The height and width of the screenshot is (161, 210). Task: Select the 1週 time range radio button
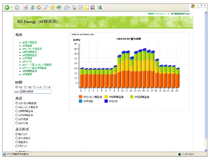[26, 87]
